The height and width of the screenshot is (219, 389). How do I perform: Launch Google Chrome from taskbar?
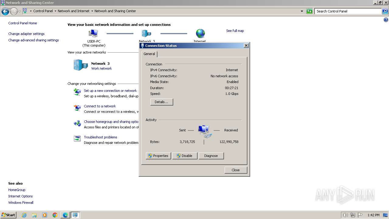55,215
